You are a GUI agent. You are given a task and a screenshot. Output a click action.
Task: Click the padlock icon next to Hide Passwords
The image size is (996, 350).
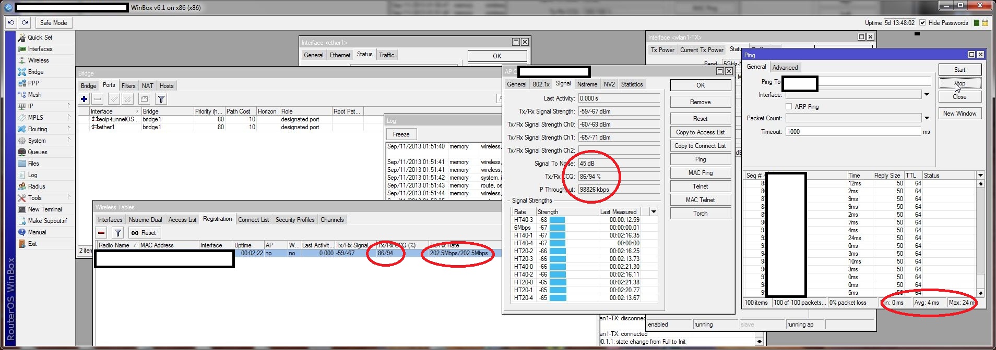pyautogui.click(x=985, y=22)
